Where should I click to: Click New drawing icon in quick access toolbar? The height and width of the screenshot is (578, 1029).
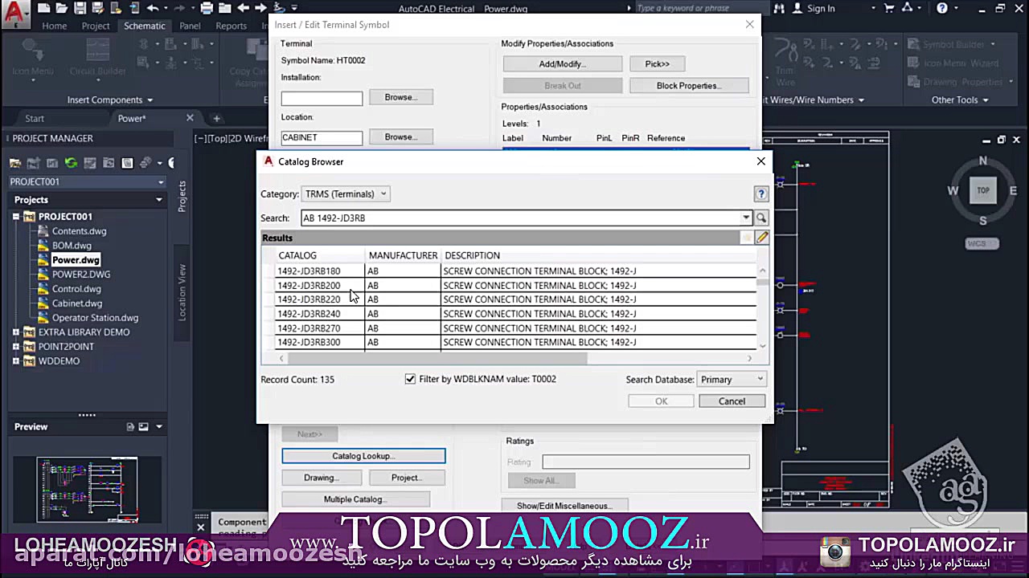43,8
